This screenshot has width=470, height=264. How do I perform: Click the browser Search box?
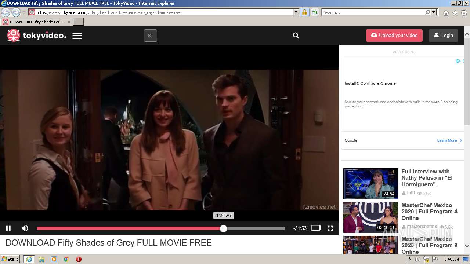(373, 12)
